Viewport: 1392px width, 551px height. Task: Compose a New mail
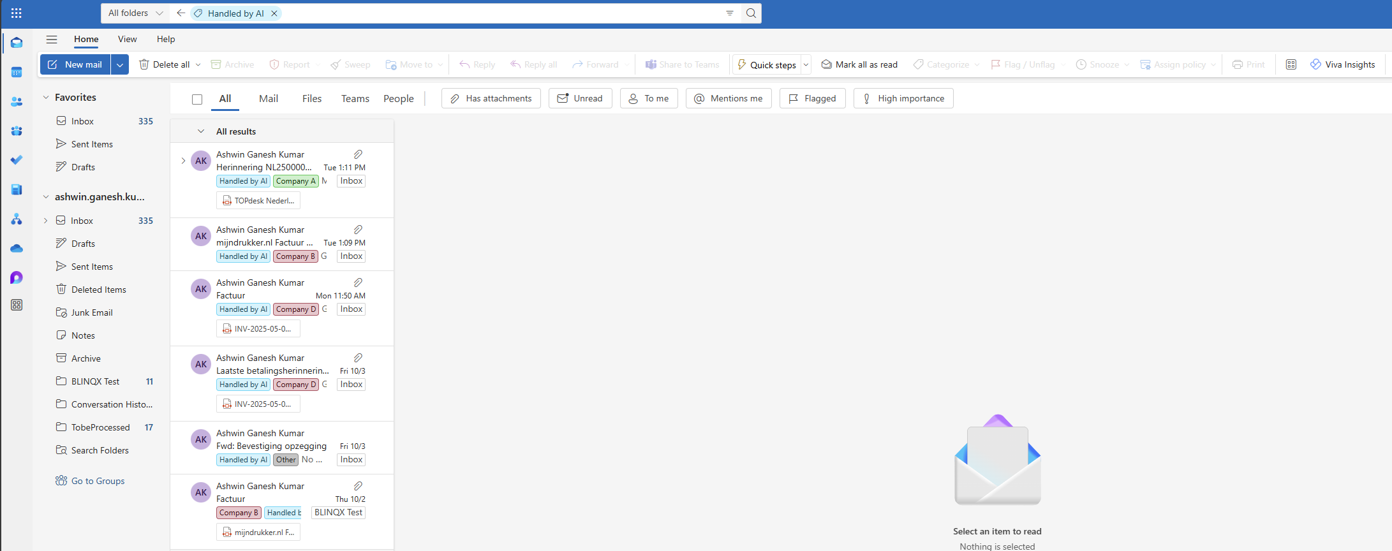(75, 64)
